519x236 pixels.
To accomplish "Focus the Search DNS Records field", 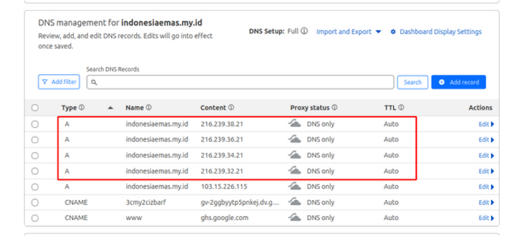I will click(x=240, y=82).
